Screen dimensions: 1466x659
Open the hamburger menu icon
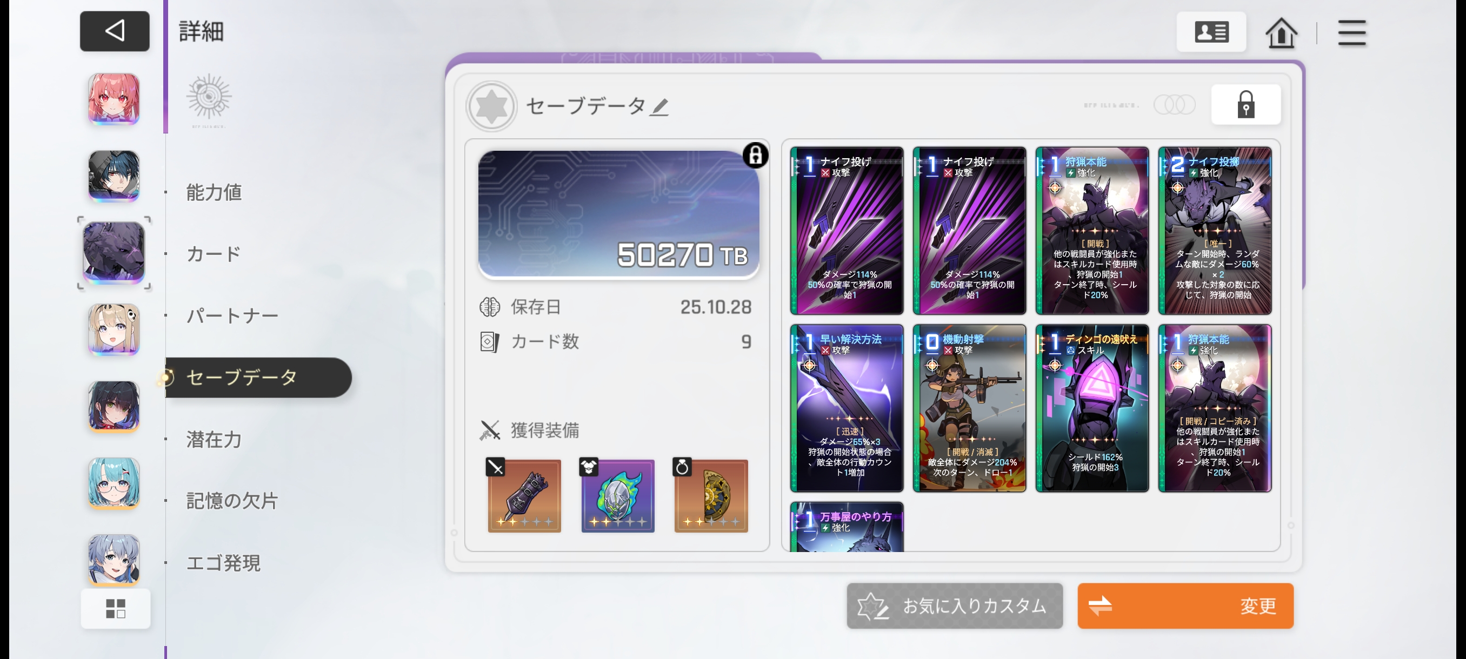(x=1351, y=32)
